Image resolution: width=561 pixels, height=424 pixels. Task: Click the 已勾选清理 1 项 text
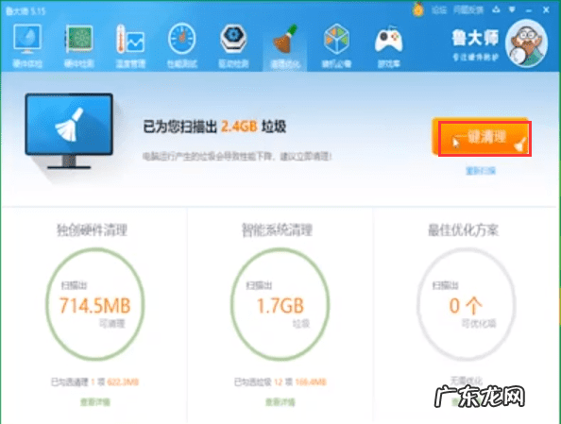[x=94, y=382]
